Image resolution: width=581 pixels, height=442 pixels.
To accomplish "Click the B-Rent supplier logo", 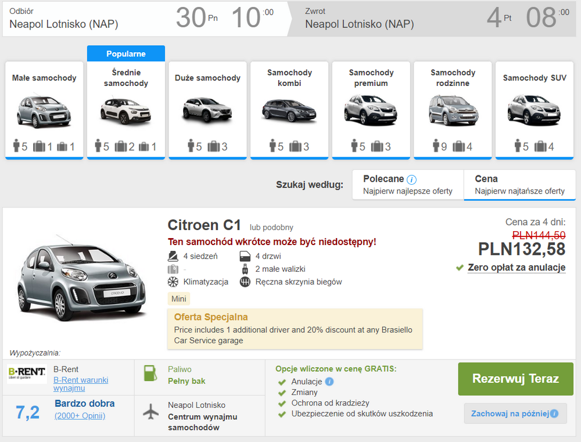I will [27, 373].
